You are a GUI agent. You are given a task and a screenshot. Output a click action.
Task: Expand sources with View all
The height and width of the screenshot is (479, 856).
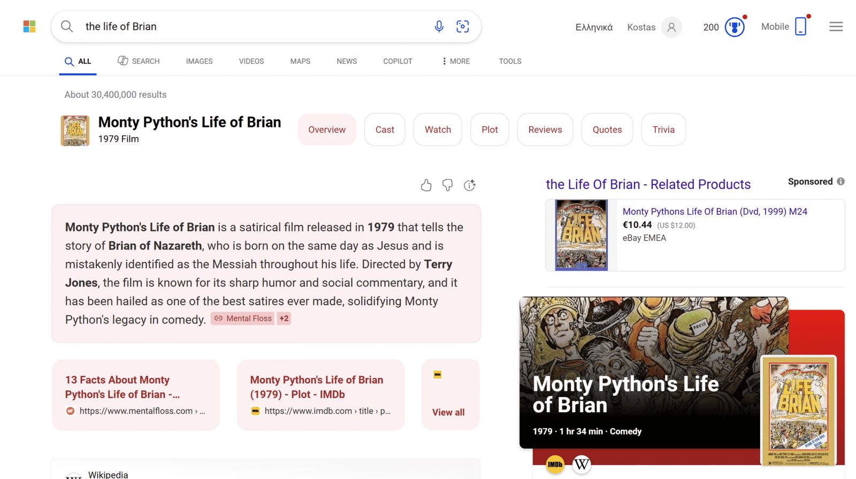[x=448, y=412]
